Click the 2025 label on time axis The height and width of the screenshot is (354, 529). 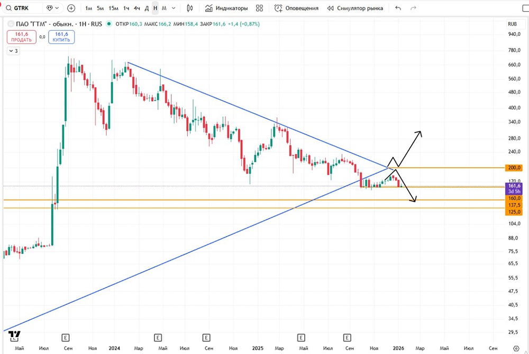coord(258,348)
